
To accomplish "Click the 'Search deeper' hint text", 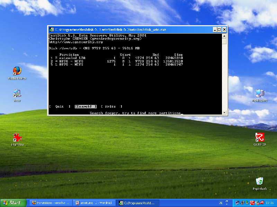I will (135, 113).
